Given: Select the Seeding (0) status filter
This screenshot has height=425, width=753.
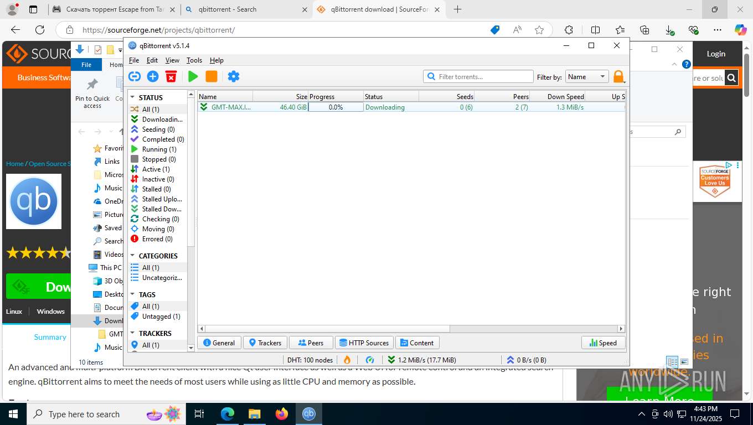Looking at the screenshot, I should coord(158,129).
